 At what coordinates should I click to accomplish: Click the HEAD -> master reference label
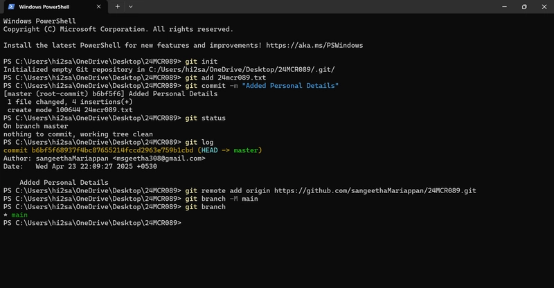(230, 150)
